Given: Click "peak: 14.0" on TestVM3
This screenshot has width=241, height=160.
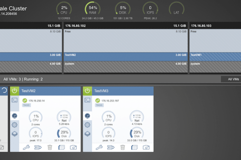Looking at the screenshot, I should tap(108, 140).
